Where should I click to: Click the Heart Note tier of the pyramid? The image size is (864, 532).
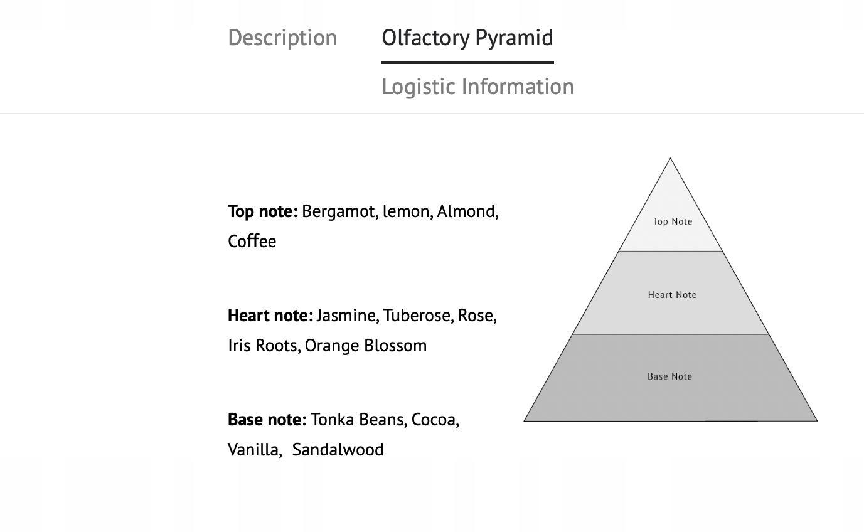(672, 294)
